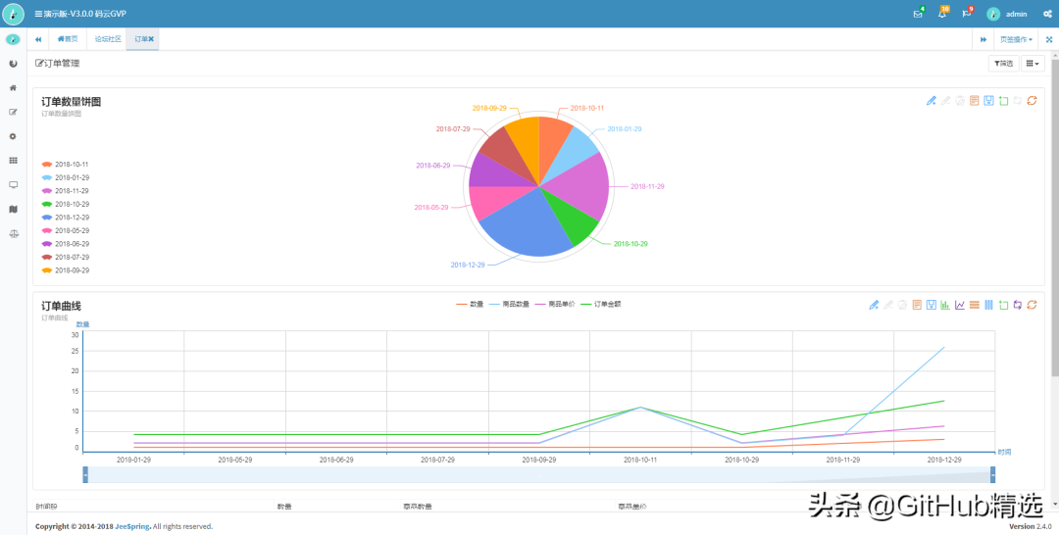Move tabs right with double-arrow button
The width and height of the screenshot is (1059, 535).
(x=983, y=39)
